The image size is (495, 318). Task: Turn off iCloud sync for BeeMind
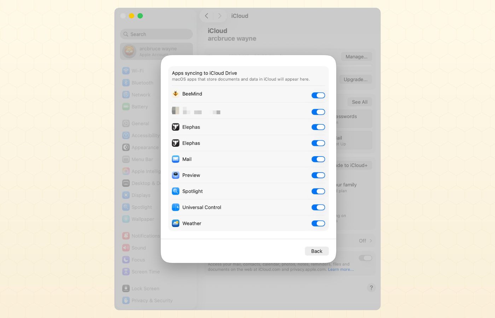(x=318, y=95)
